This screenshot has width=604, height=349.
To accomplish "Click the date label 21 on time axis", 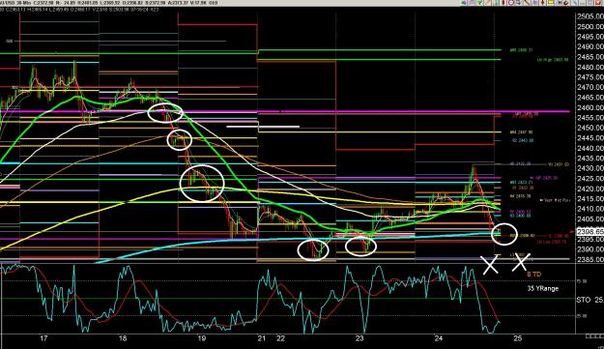I will coord(262,338).
